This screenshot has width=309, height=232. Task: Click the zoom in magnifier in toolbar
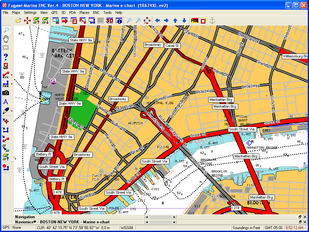(x=138, y=21)
